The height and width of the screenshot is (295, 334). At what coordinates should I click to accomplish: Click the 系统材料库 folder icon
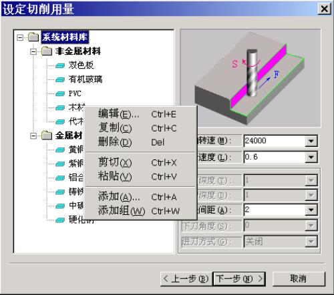[33, 37]
